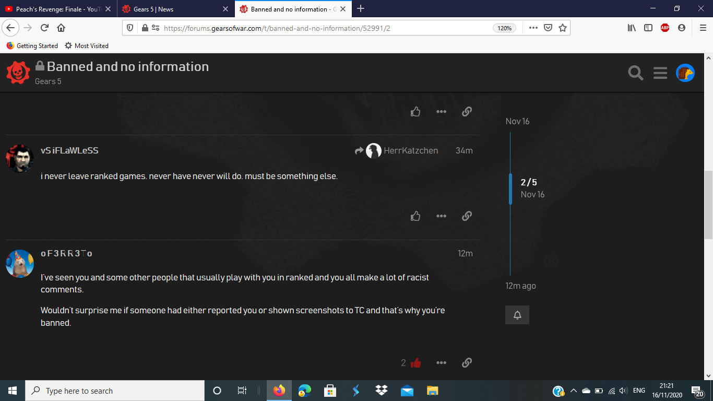Click the Gears of War skull logo
713x401 pixels.
click(x=18, y=73)
